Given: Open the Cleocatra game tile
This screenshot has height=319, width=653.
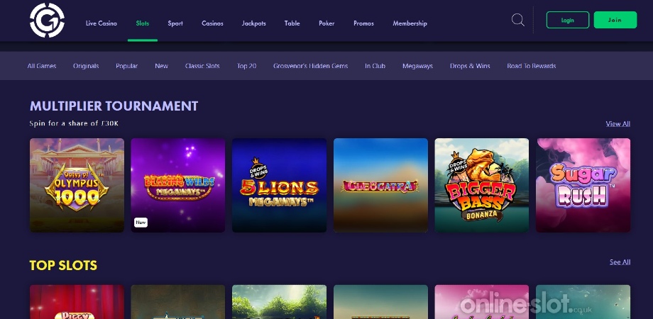Looking at the screenshot, I should pyautogui.click(x=380, y=185).
